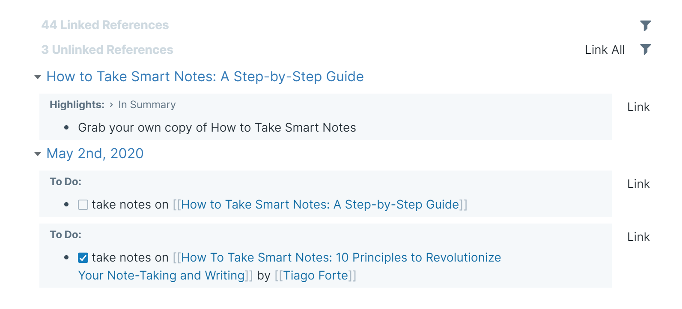The image size is (682, 309).
Task: Click the filter icon for Unlinked References
Action: 645,50
